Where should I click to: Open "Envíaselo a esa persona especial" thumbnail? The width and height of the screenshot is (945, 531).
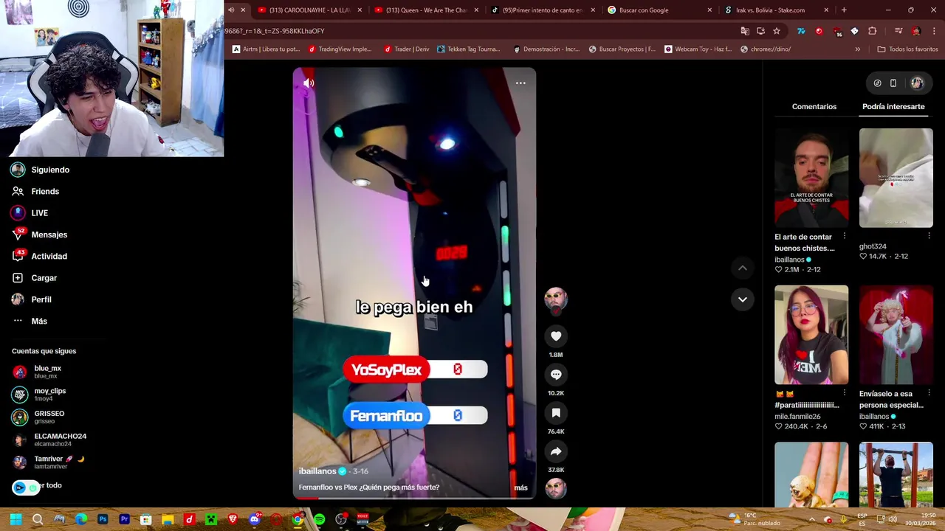coord(896,335)
